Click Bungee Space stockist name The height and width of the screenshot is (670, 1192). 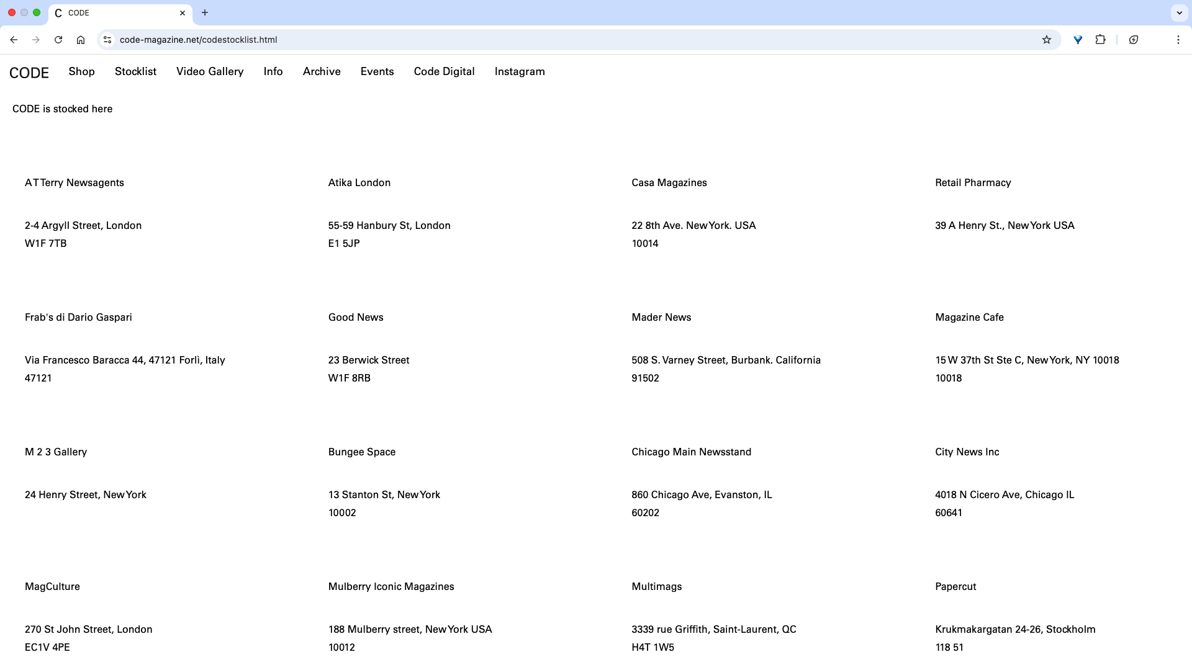[x=362, y=452]
